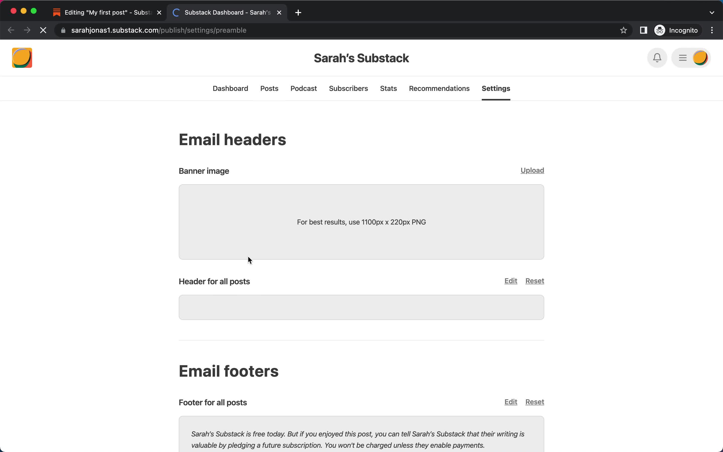Open the hamburger menu icon

point(682,58)
